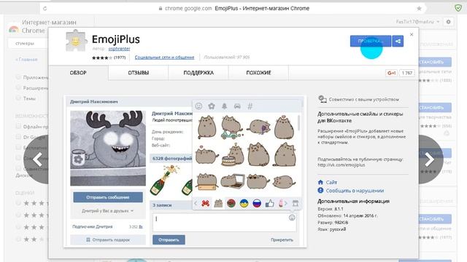Select the hash symbol emoji category tab

[250, 106]
